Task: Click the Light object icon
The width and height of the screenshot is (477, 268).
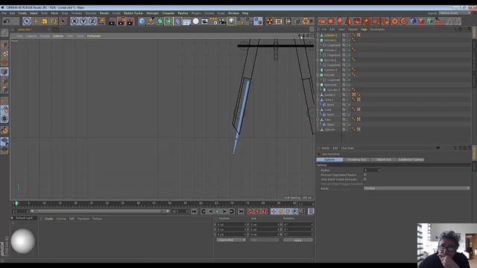Action: click(231, 21)
